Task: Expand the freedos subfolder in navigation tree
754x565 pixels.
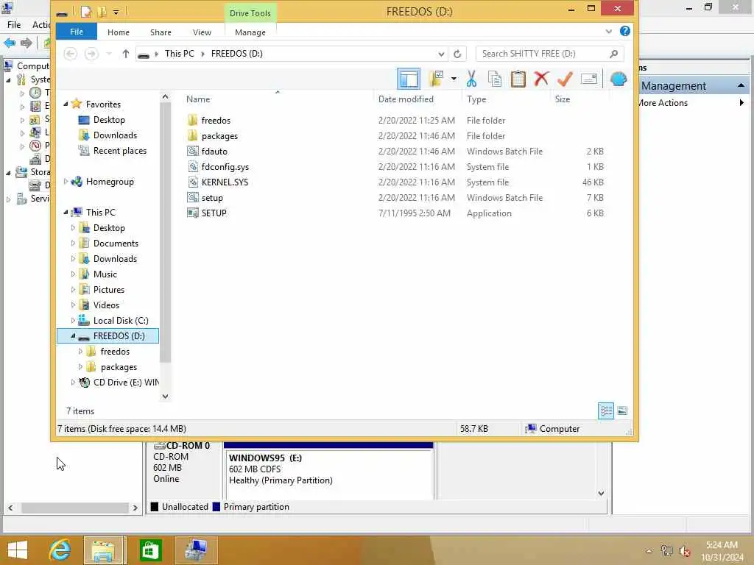Action: (x=80, y=351)
